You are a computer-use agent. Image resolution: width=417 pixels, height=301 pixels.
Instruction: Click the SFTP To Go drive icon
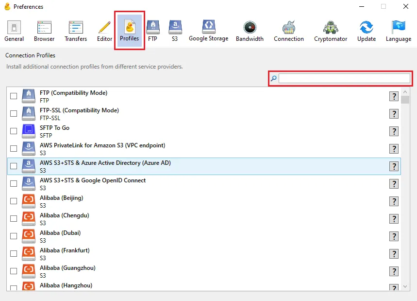coord(29,131)
